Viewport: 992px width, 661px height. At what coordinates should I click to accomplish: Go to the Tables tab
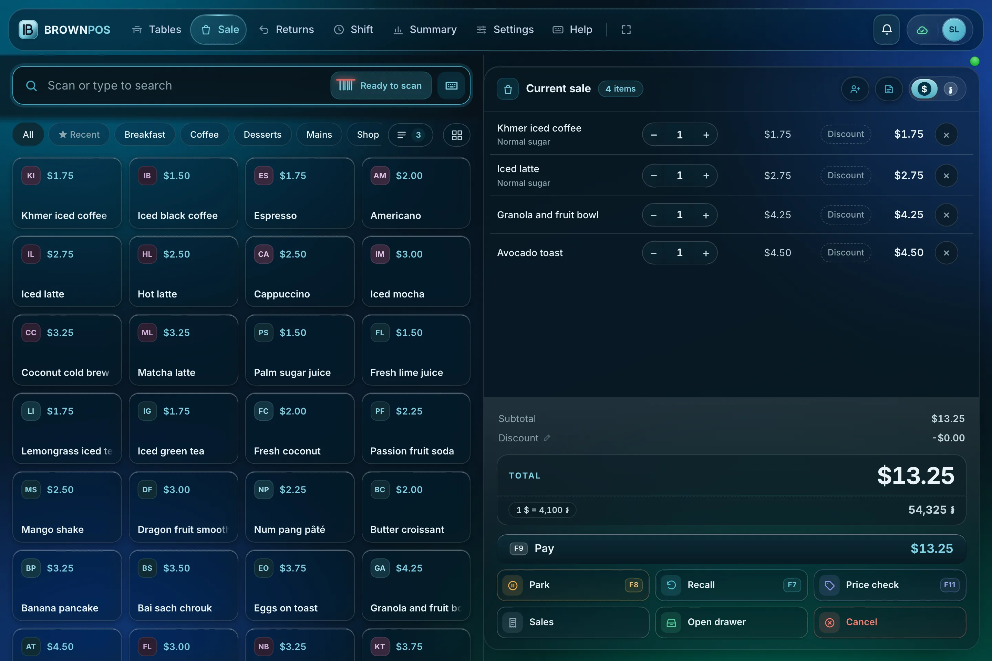[x=156, y=30]
